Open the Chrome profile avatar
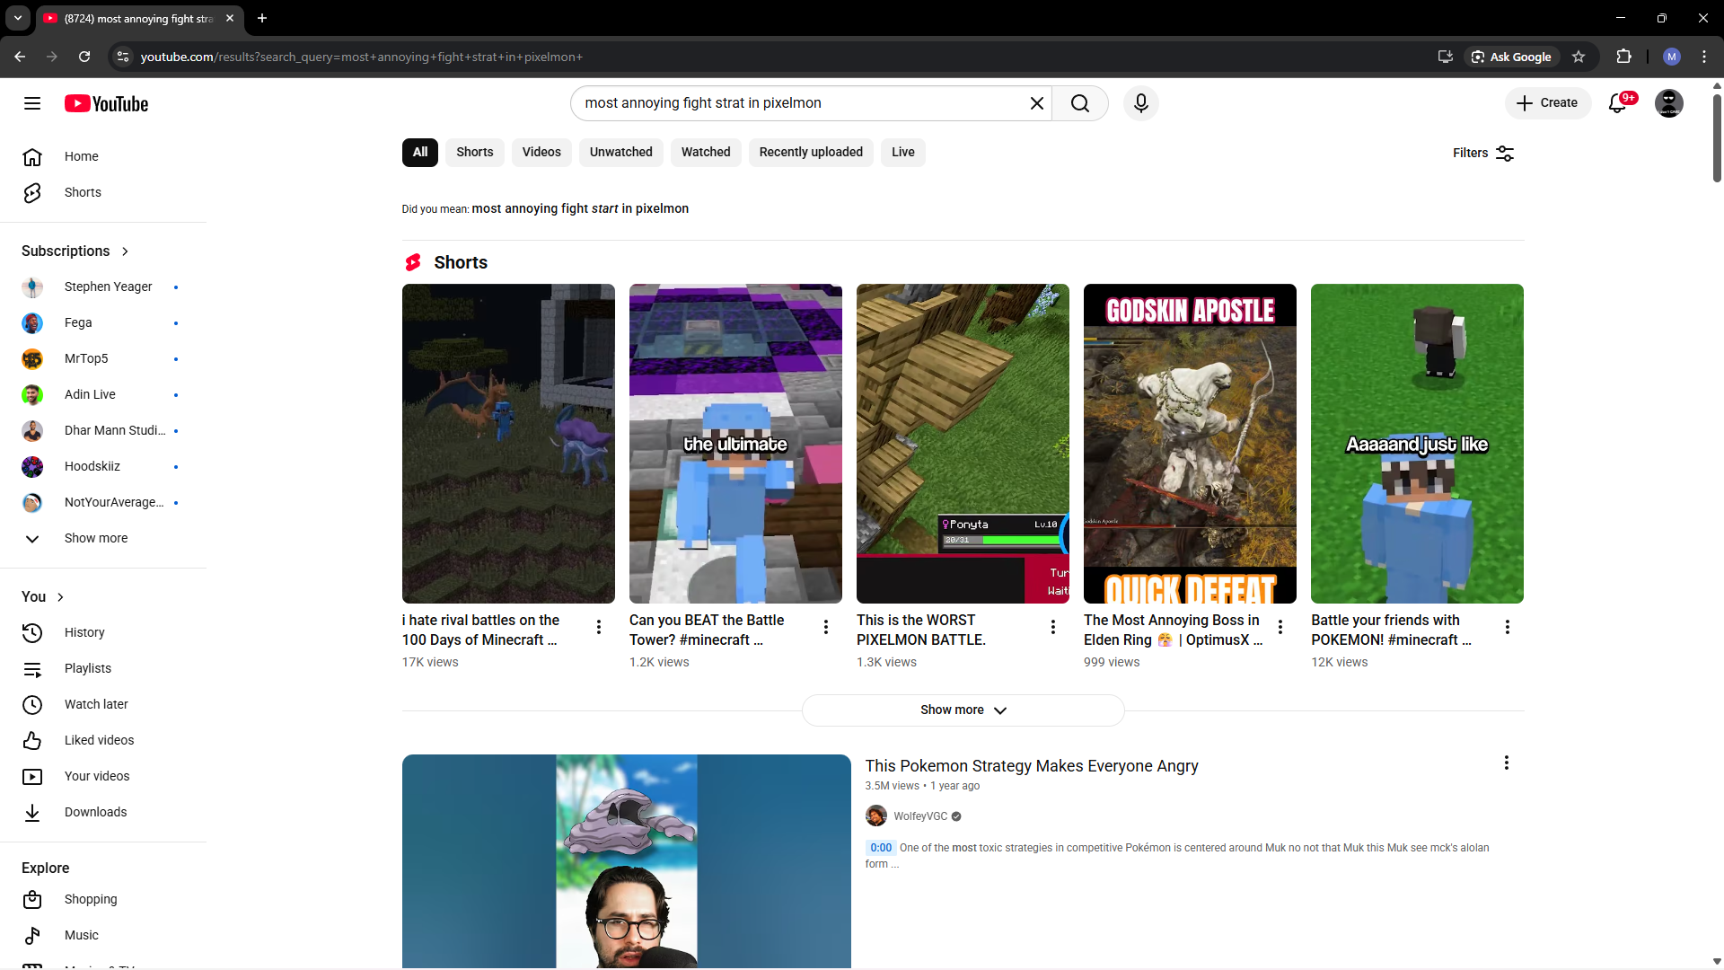 click(1672, 57)
